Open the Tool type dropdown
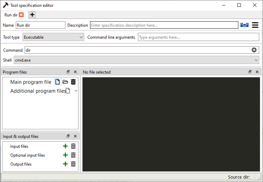This screenshot has height=182, width=263. click(53, 37)
